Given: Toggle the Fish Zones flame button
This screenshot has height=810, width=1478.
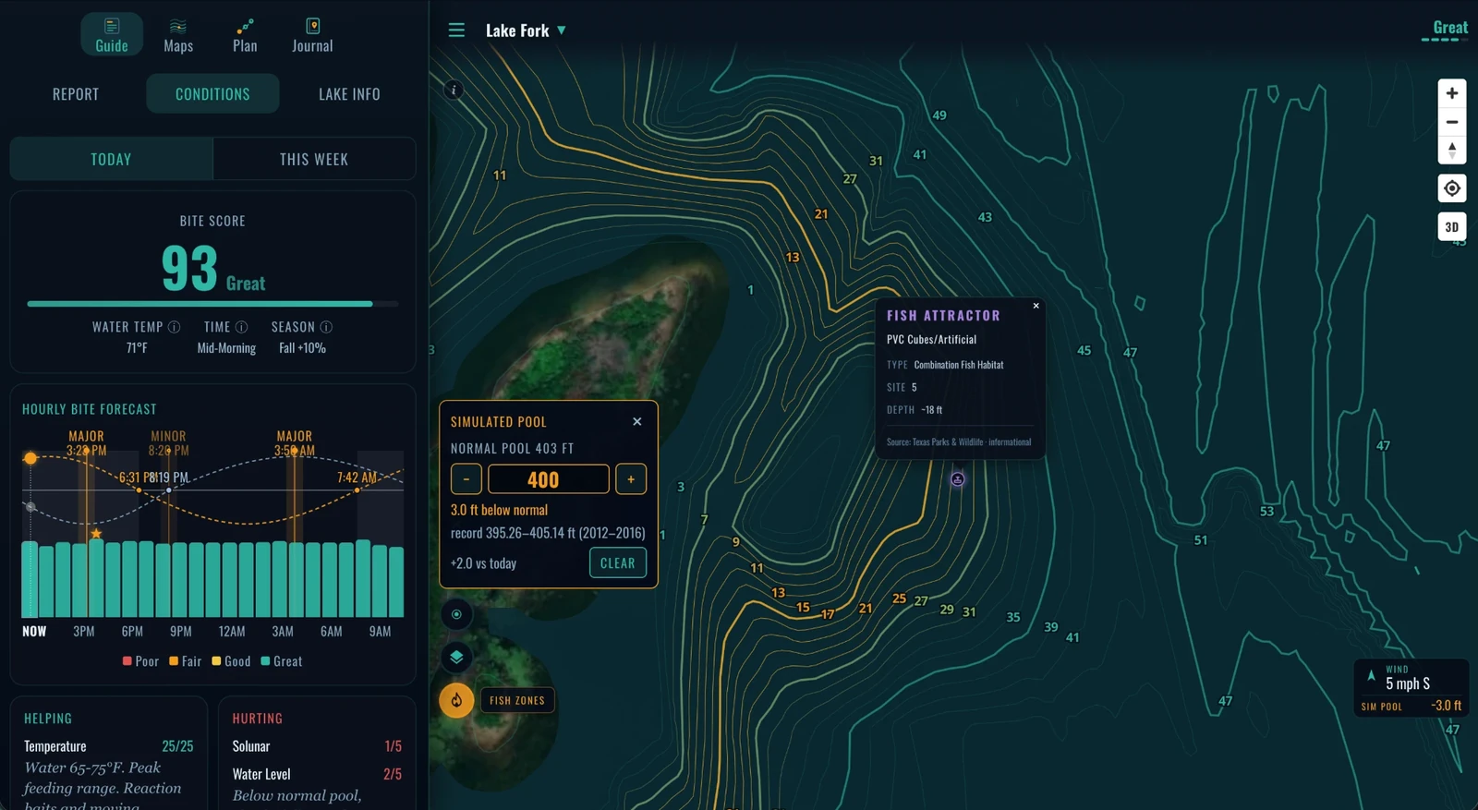Looking at the screenshot, I should coord(456,700).
